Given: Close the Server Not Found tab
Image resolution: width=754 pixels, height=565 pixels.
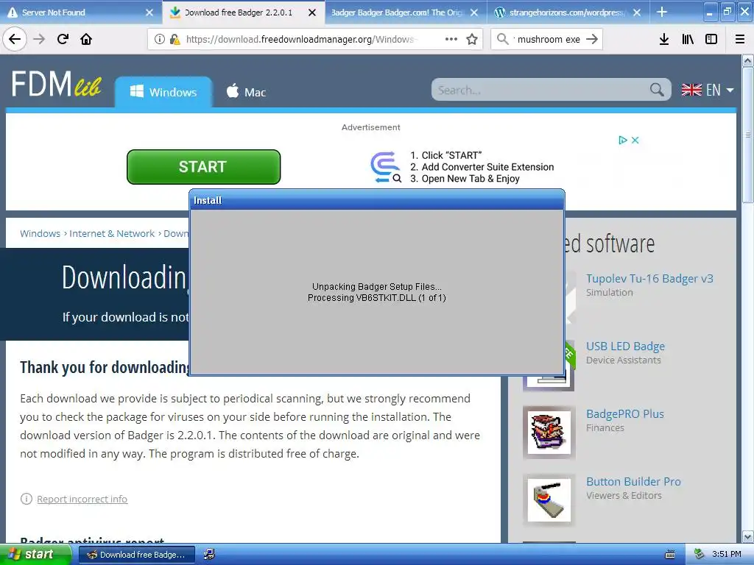Looking at the screenshot, I should 149,13.
